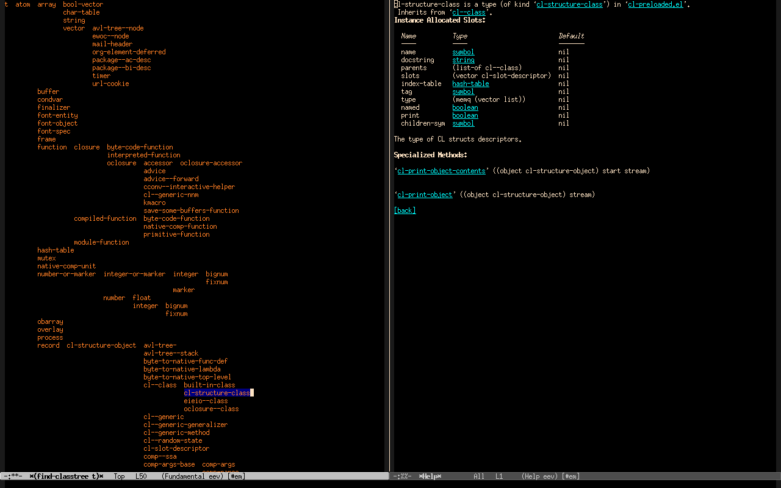
Task: Follow the hash-table type link for index-table
Action: pos(470,84)
